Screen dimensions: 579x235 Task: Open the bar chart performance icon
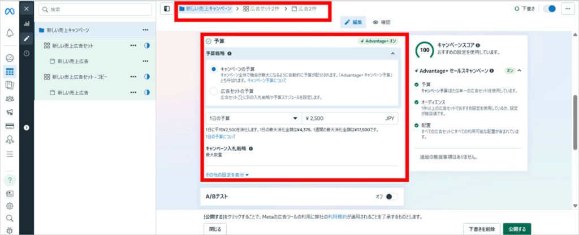26,23
